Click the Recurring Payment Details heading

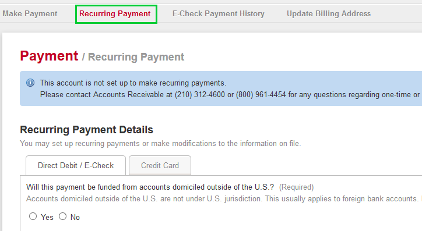tap(87, 130)
